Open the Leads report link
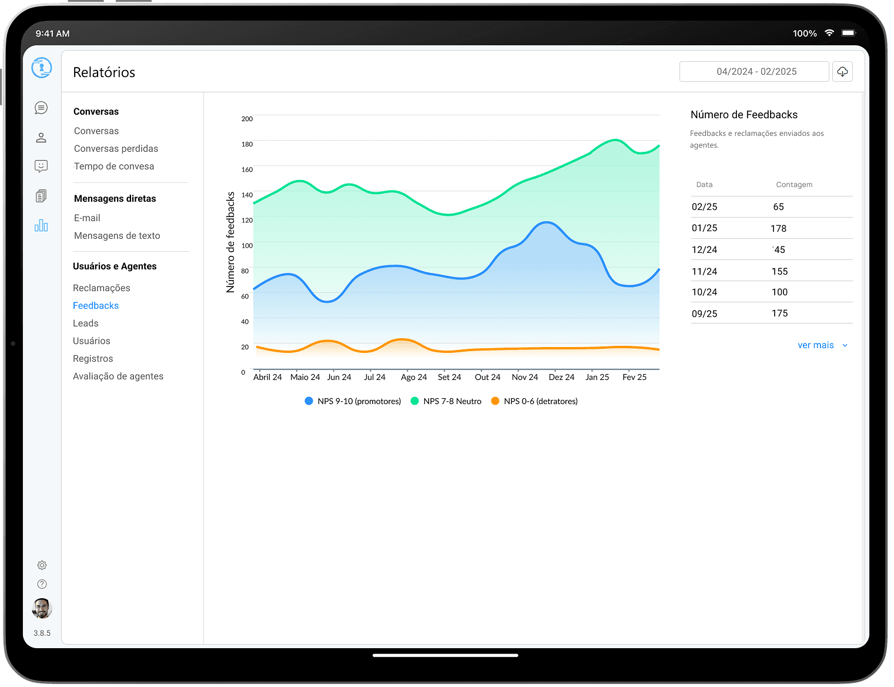894x687 pixels. tap(86, 324)
